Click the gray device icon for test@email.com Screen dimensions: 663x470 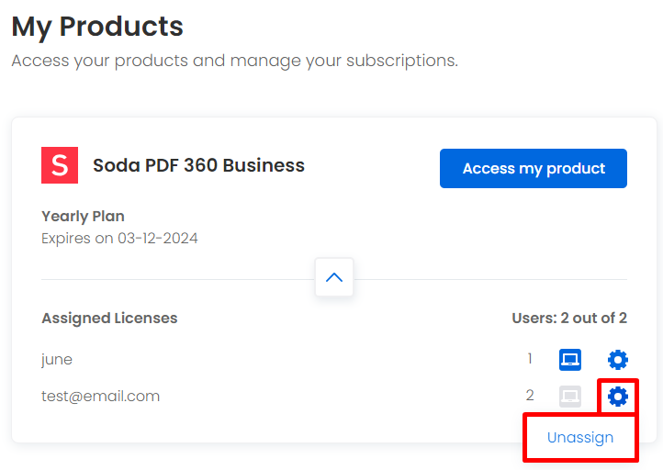point(570,397)
